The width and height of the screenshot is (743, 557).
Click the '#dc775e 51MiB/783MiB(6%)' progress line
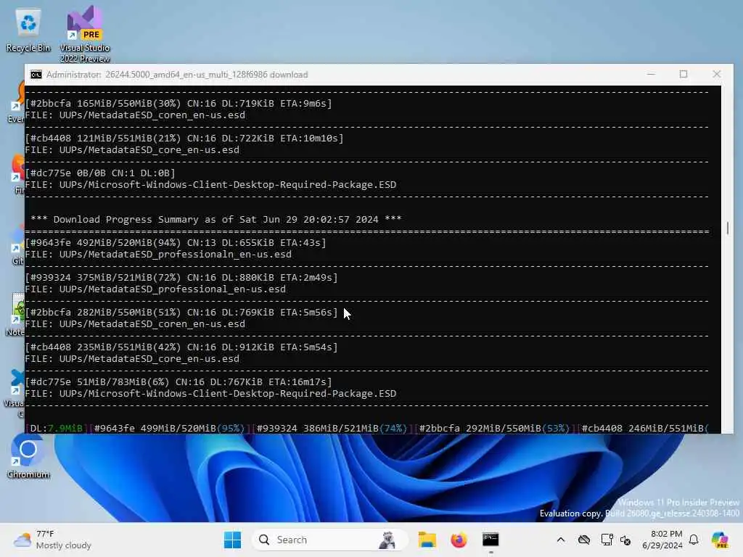click(178, 381)
